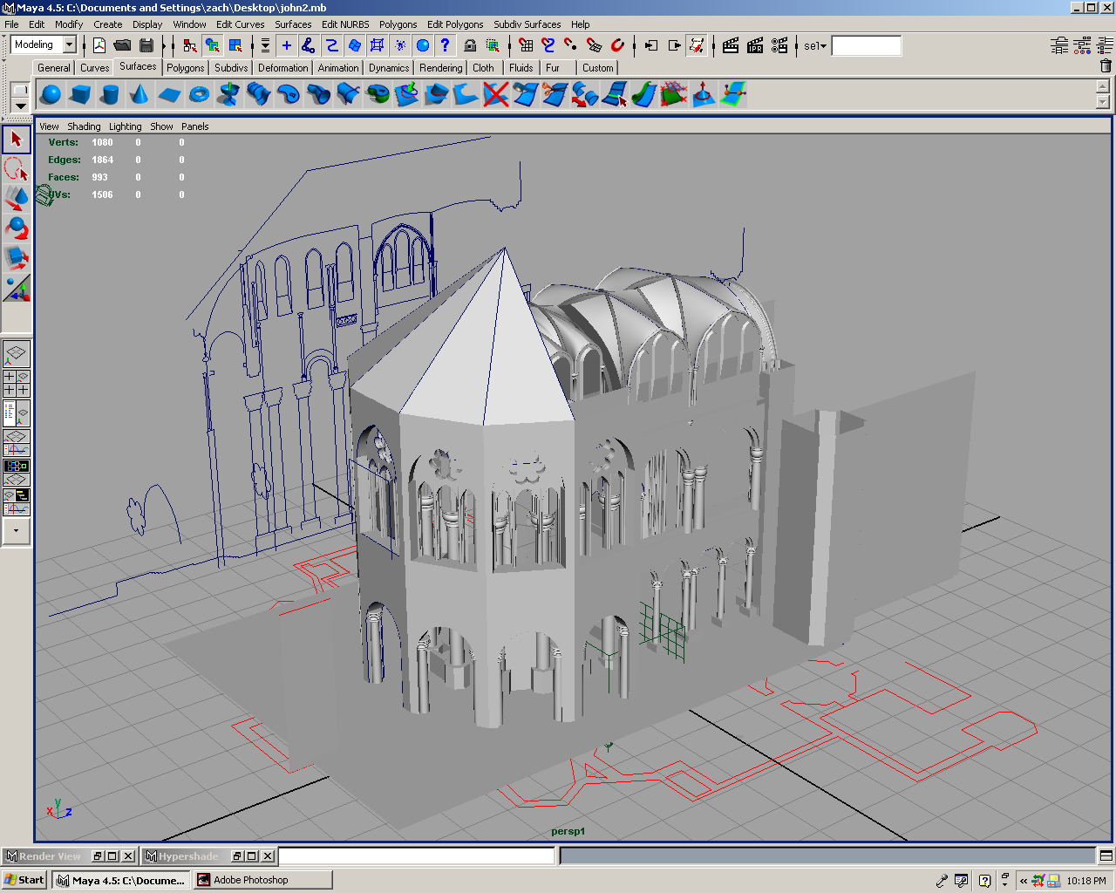This screenshot has width=1116, height=893.
Task: Open the sel quick selection dropdown
Action: [x=814, y=45]
